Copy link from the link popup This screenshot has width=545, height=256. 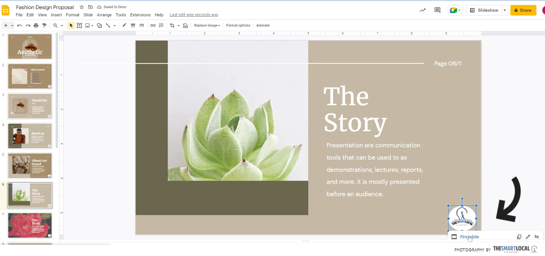[x=519, y=237]
